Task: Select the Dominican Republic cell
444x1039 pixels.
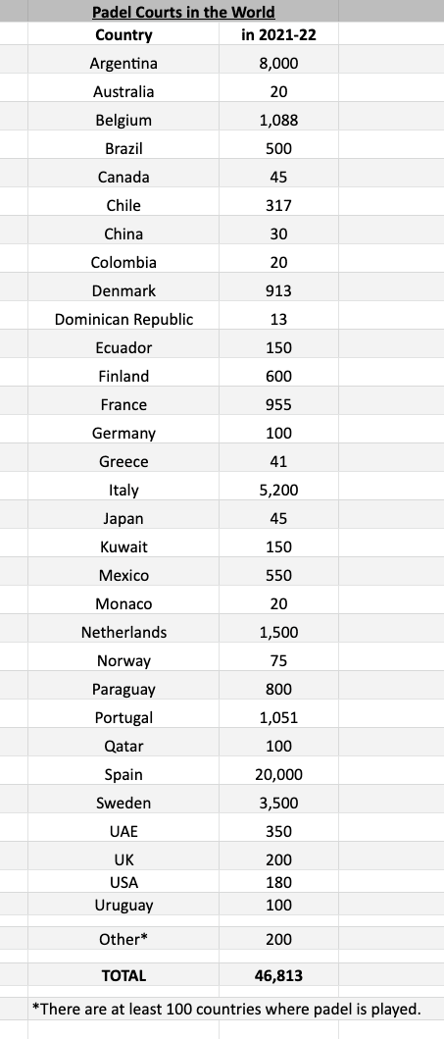Action: pos(123,320)
